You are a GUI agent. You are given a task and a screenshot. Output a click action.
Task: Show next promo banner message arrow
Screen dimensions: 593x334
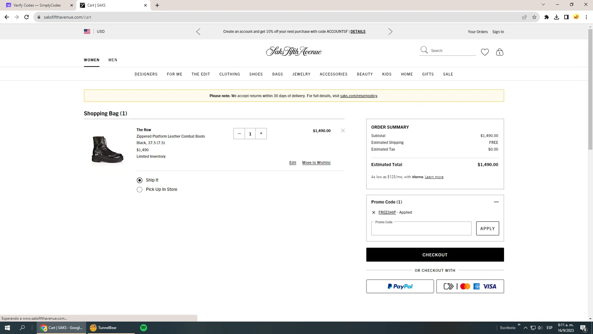tap(390, 32)
